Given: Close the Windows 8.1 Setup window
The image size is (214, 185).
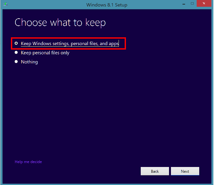Looking at the screenshot, I should (x=204, y=3).
